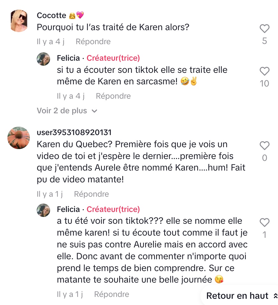Open Felicia's avatar on second reply

coord(43,210)
